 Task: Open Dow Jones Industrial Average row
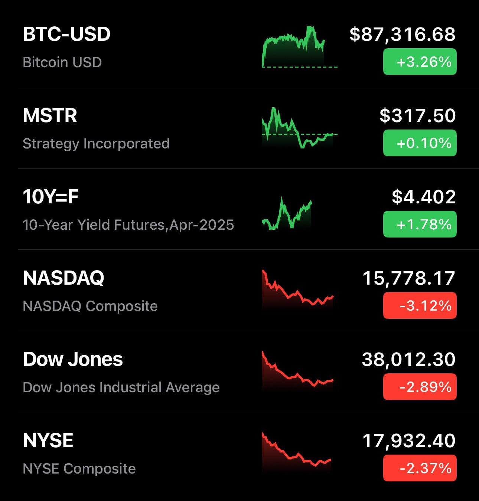click(x=239, y=371)
